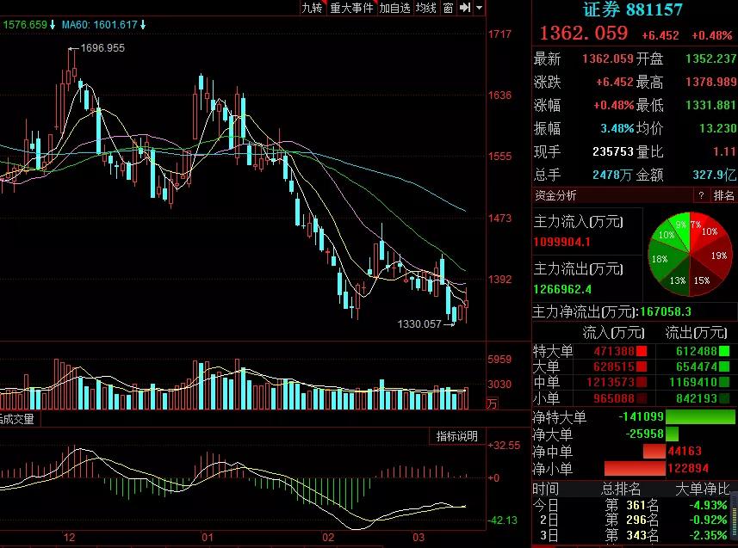
Task: Open the 重大事件 major events menu
Action: [351, 8]
